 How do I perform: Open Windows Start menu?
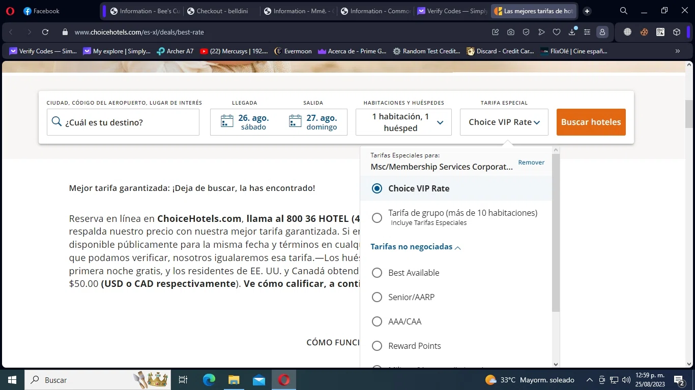(x=12, y=380)
